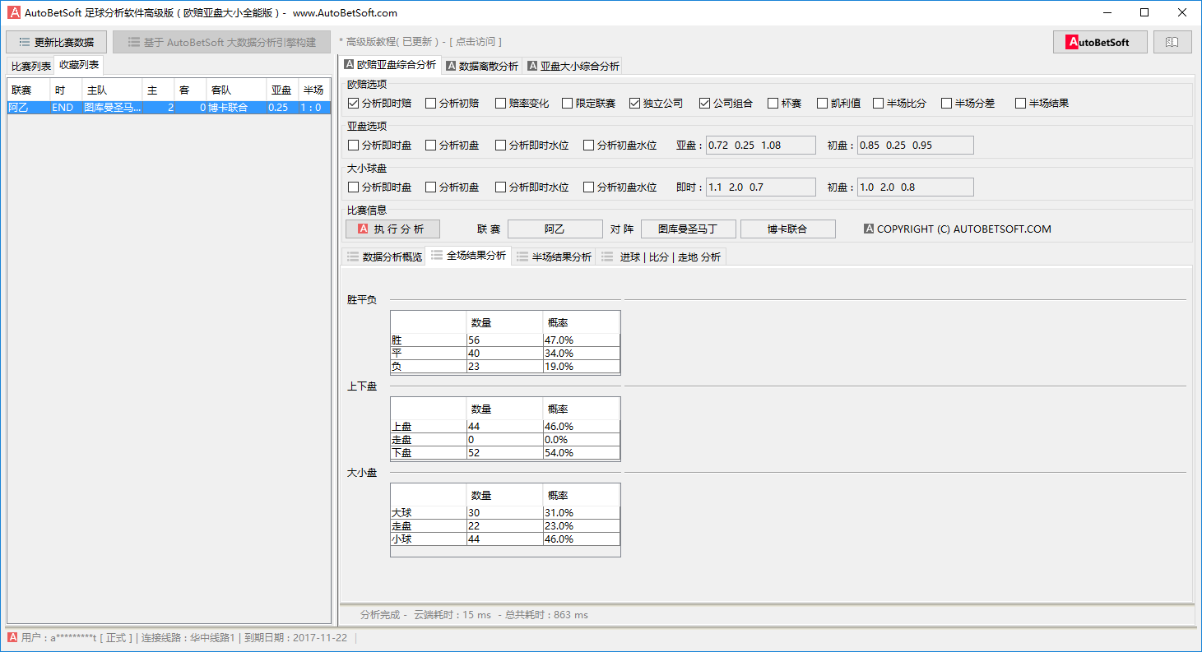This screenshot has height=652, width=1202.
Task: Click the 点击访问 tutorial link
Action: [476, 42]
